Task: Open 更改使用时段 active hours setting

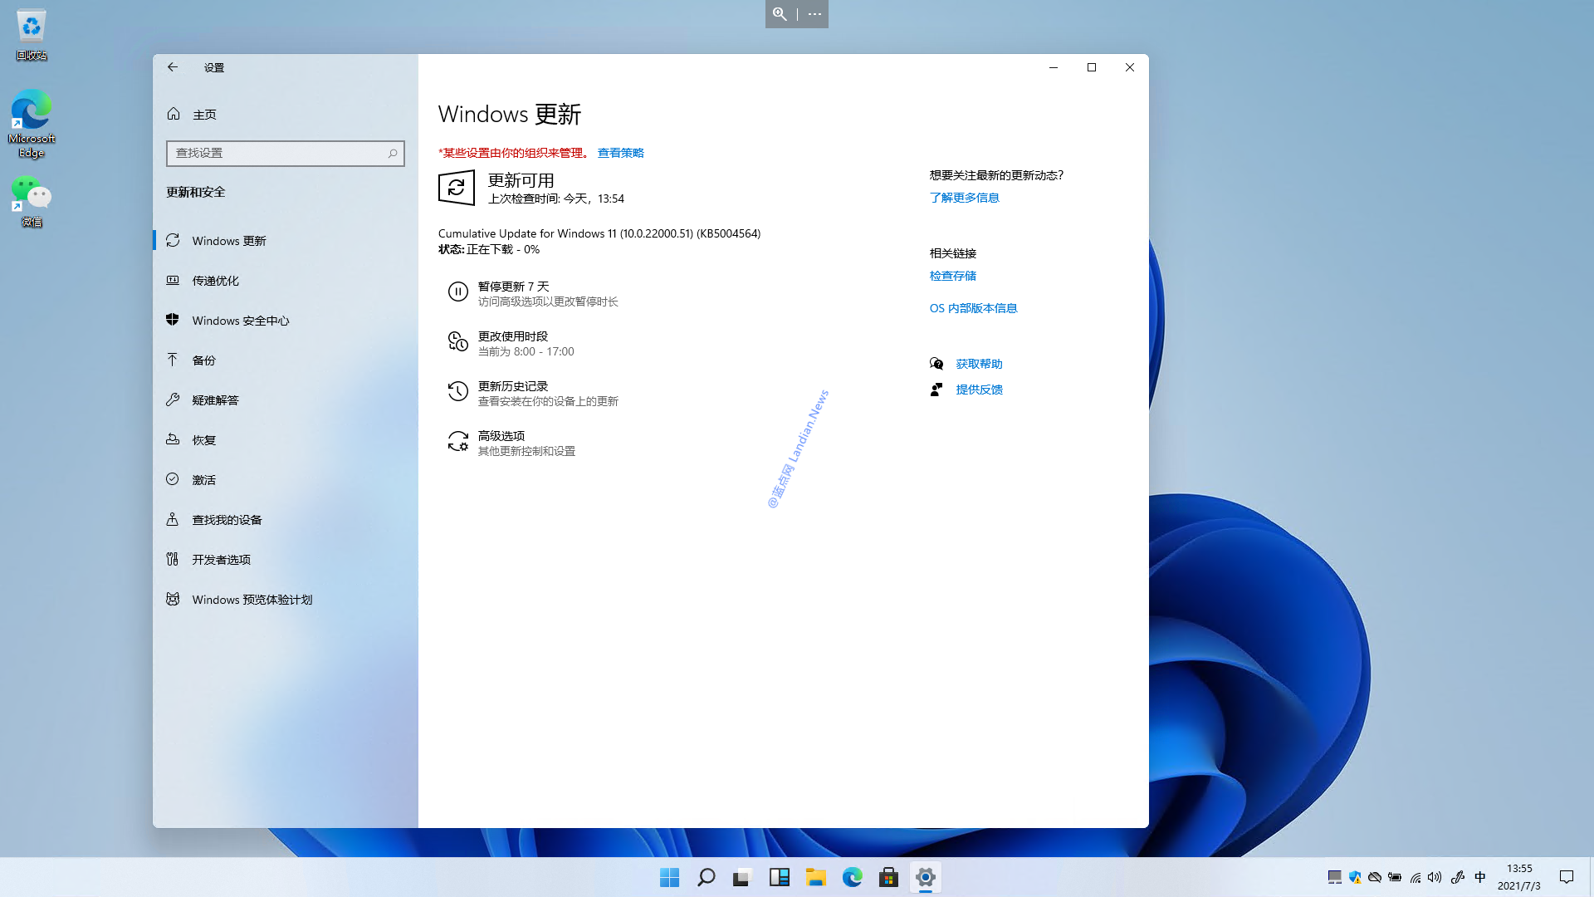Action: 513,336
